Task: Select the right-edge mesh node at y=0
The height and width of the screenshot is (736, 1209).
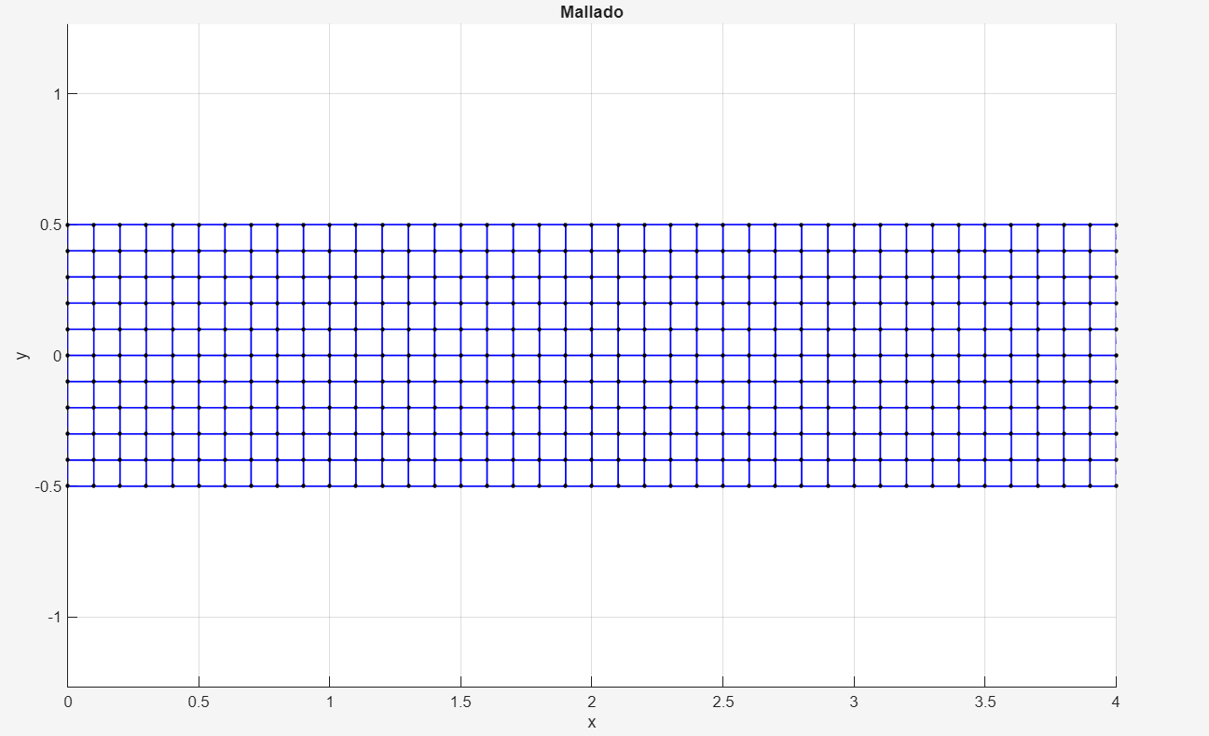Action: point(1116,355)
